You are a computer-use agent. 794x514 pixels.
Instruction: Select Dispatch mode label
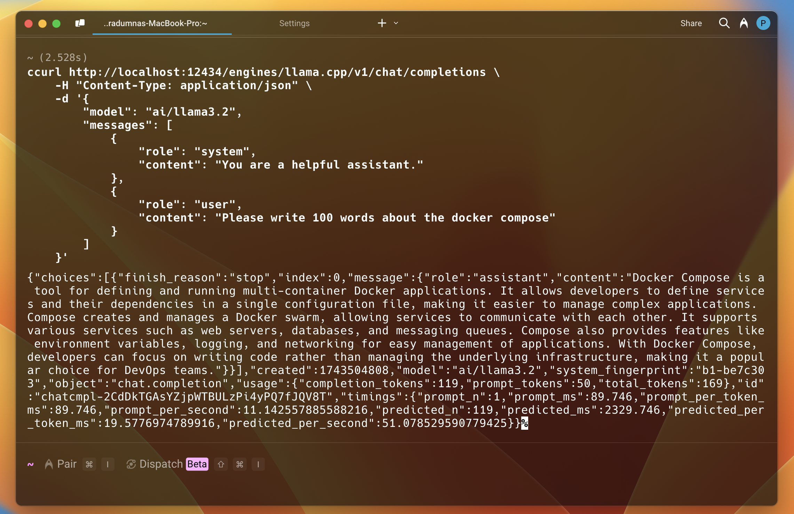pyautogui.click(x=161, y=464)
